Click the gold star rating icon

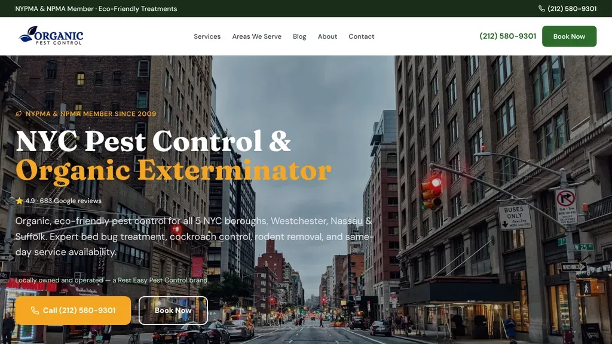click(19, 201)
